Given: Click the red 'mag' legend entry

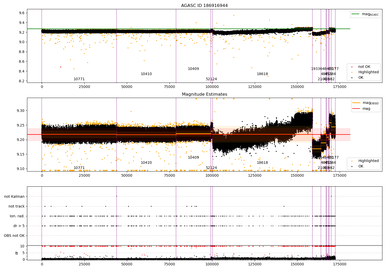Looking at the screenshot, I should click(x=366, y=109).
